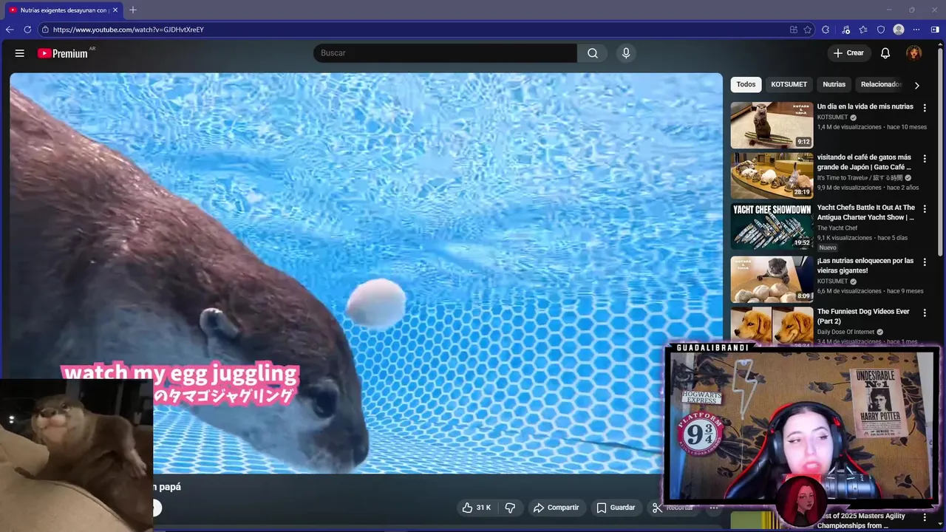The width and height of the screenshot is (946, 532).
Task: Open browser settings ellipsis menu
Action: tap(916, 30)
